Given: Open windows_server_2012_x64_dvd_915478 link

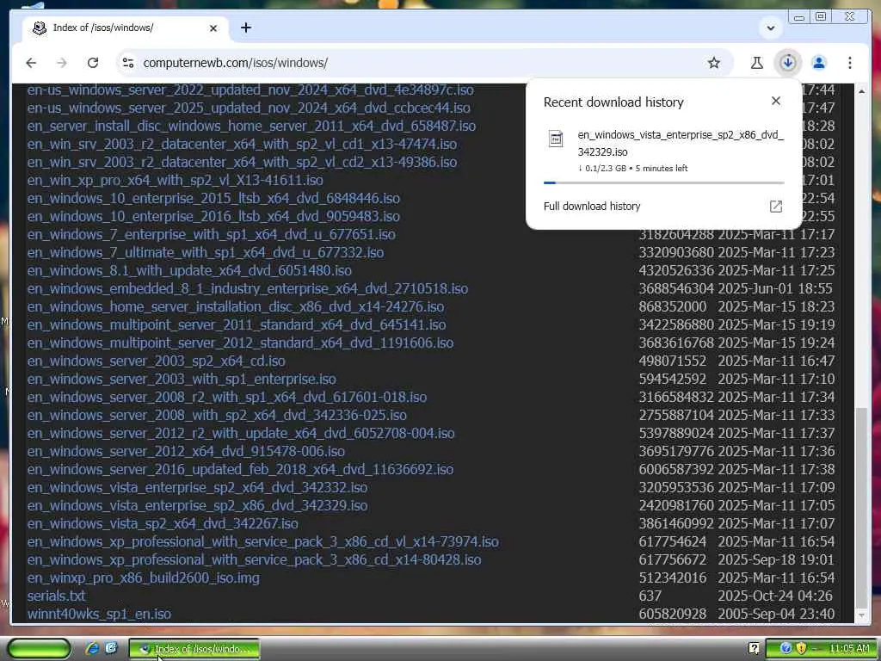Looking at the screenshot, I should (x=186, y=451).
